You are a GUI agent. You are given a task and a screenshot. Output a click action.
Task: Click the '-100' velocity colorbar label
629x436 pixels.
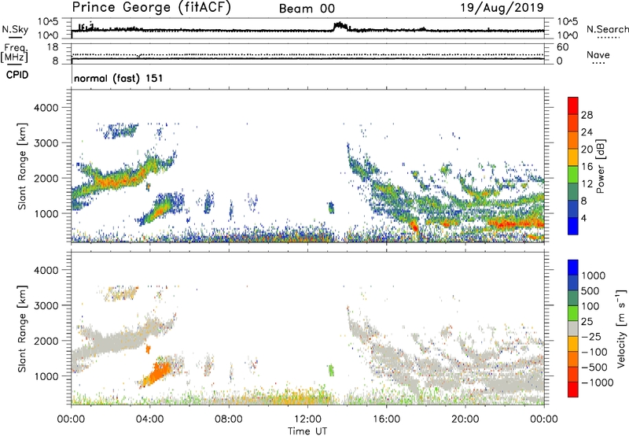click(594, 352)
